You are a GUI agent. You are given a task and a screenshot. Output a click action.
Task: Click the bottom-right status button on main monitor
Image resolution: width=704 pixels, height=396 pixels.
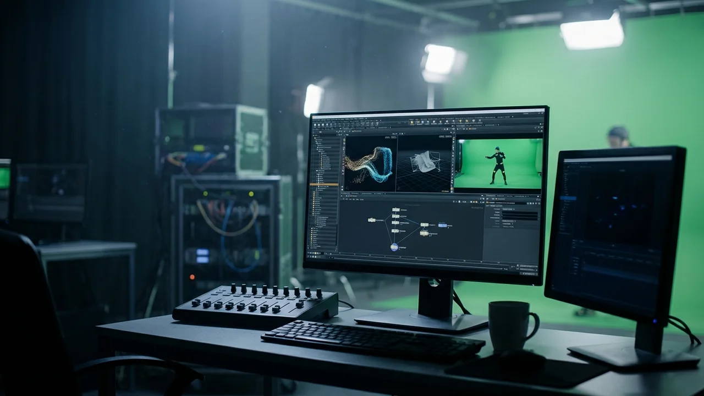pos(529,273)
